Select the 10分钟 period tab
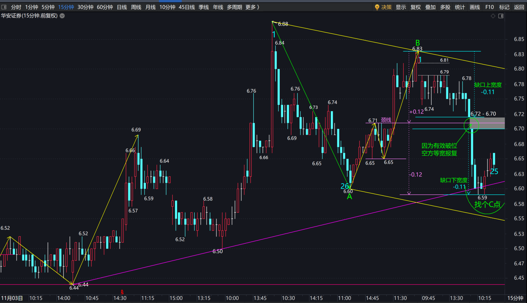The image size is (527, 303). tap(167, 7)
